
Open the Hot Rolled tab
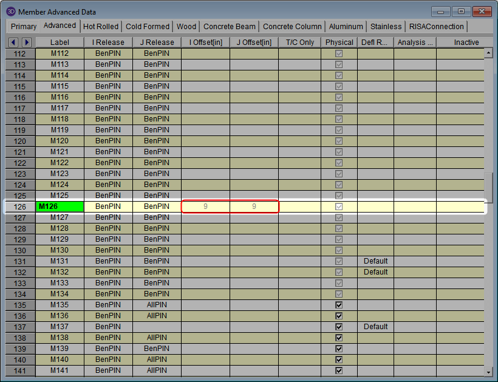101,27
